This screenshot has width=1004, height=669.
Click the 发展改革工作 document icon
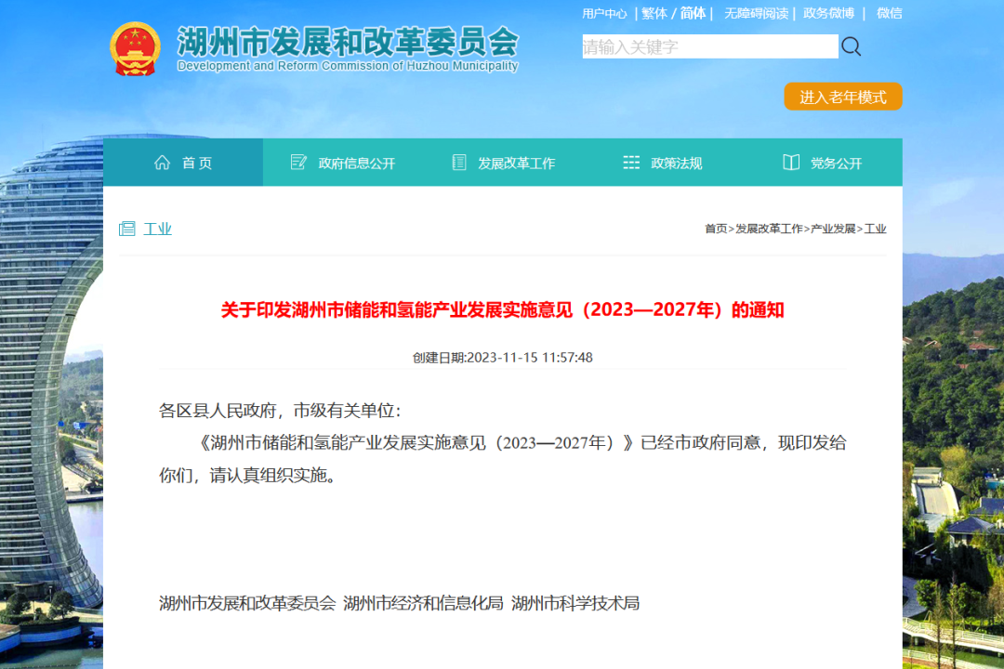coord(459,163)
